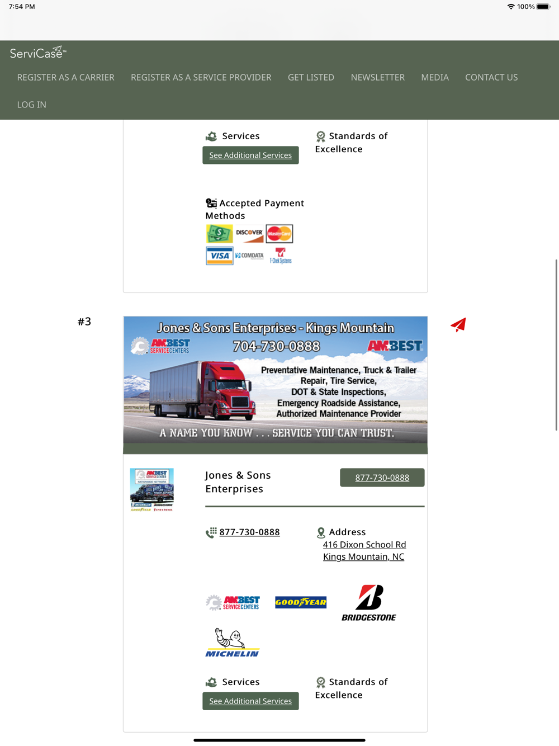Click the Address map pin icon
Viewport: 559px width, 746px height.
(321, 532)
